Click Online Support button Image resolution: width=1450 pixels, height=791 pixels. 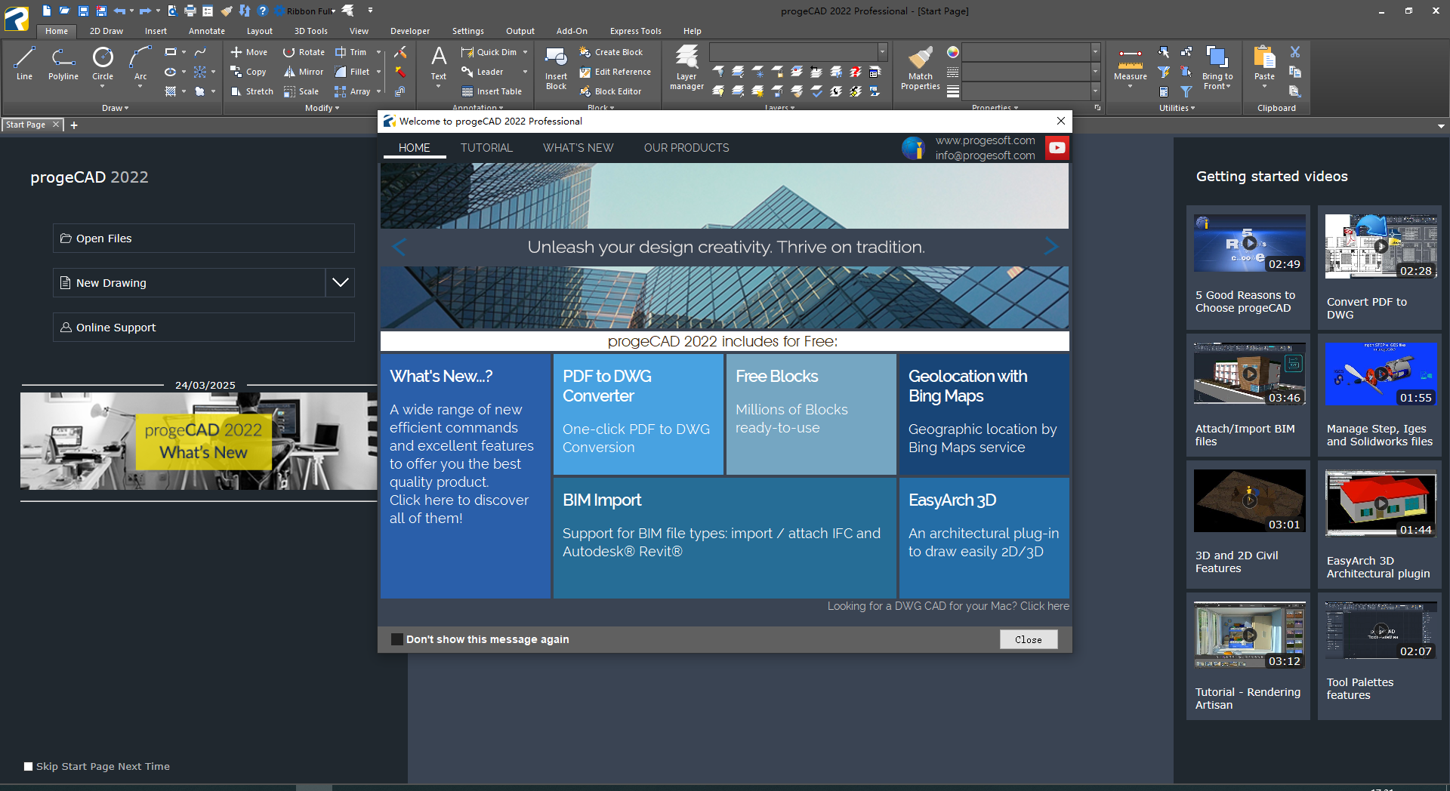tap(204, 328)
